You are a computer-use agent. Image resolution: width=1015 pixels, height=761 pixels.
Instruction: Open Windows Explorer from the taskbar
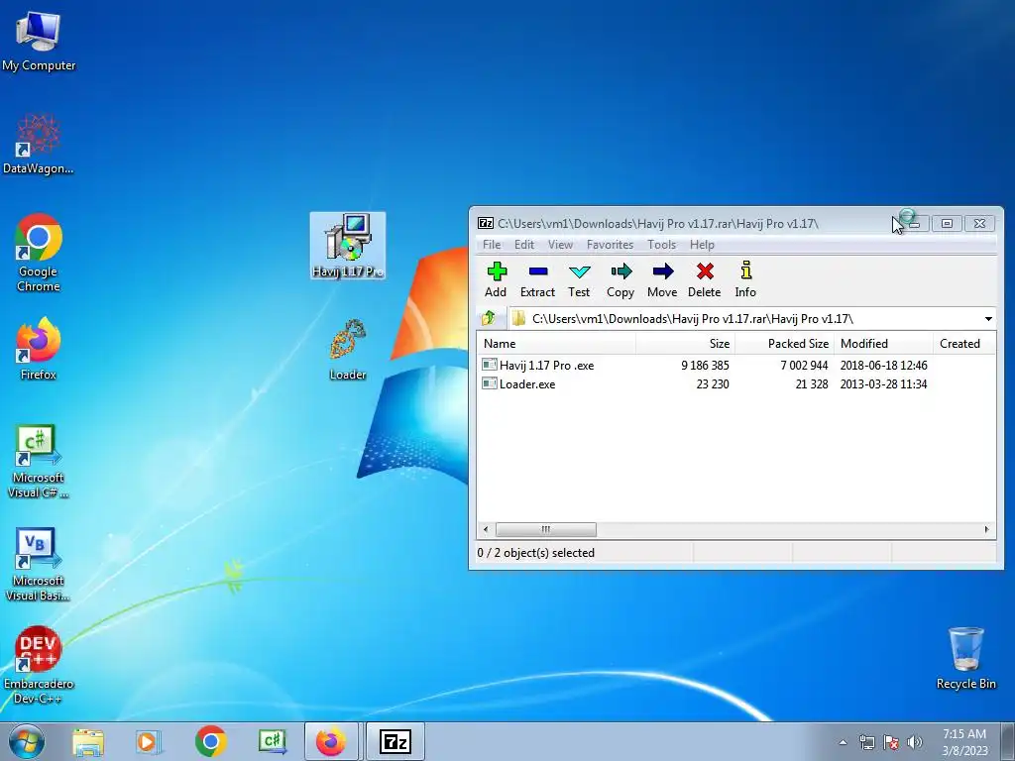[x=88, y=742]
